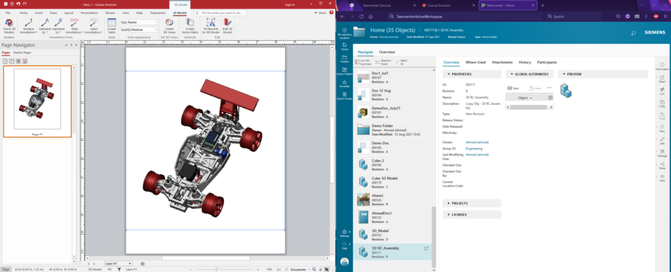Viewport: 671px width, 272px height.
Task: Open the Edit 3D Model tool
Action: coord(227,24)
